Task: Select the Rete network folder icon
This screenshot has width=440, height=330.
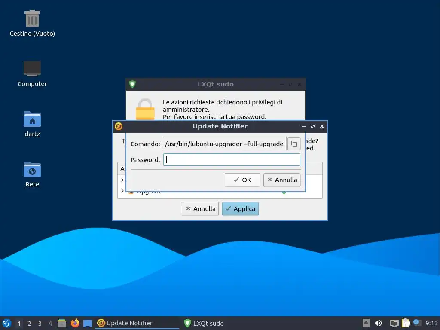Action: [32, 174]
